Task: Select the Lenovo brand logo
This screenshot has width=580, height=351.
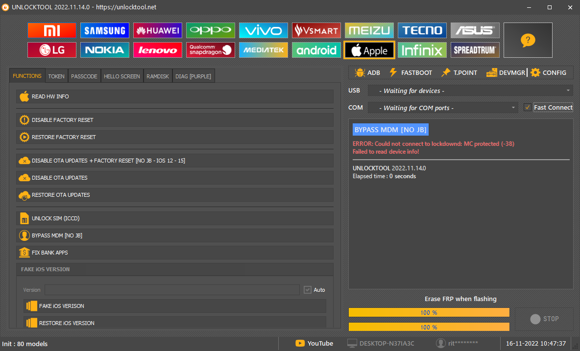Action: point(158,50)
